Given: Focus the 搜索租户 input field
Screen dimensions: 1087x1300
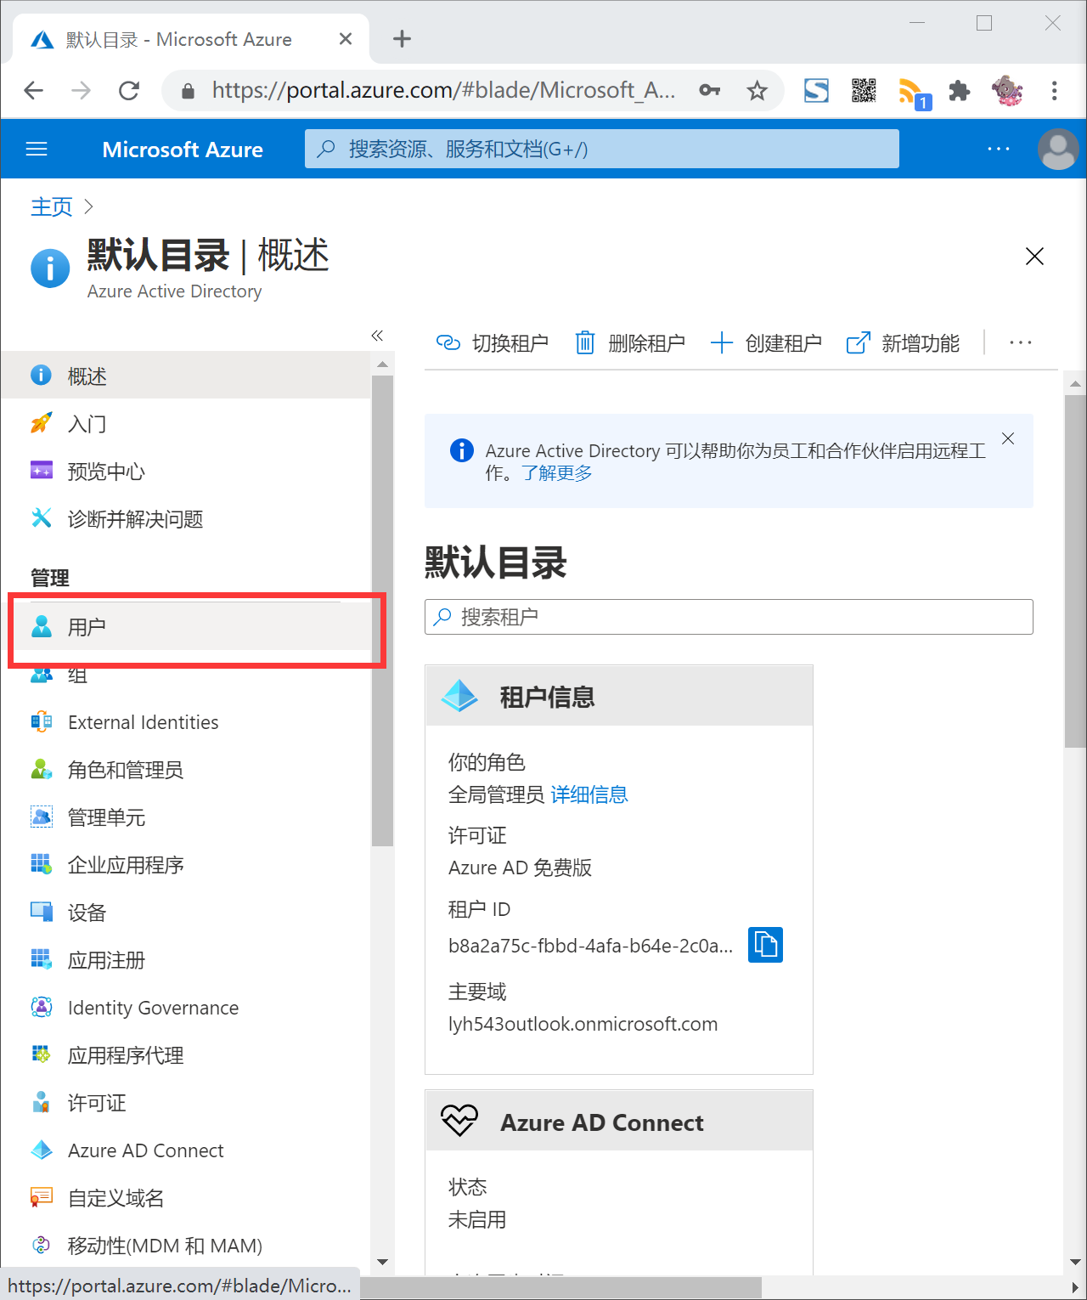Looking at the screenshot, I should pos(729,617).
